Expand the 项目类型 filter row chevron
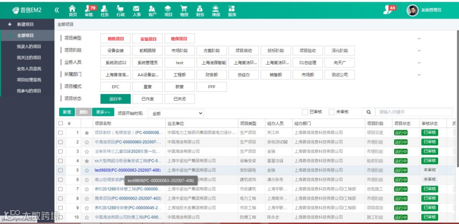The width and height of the screenshot is (459, 224). (419, 38)
